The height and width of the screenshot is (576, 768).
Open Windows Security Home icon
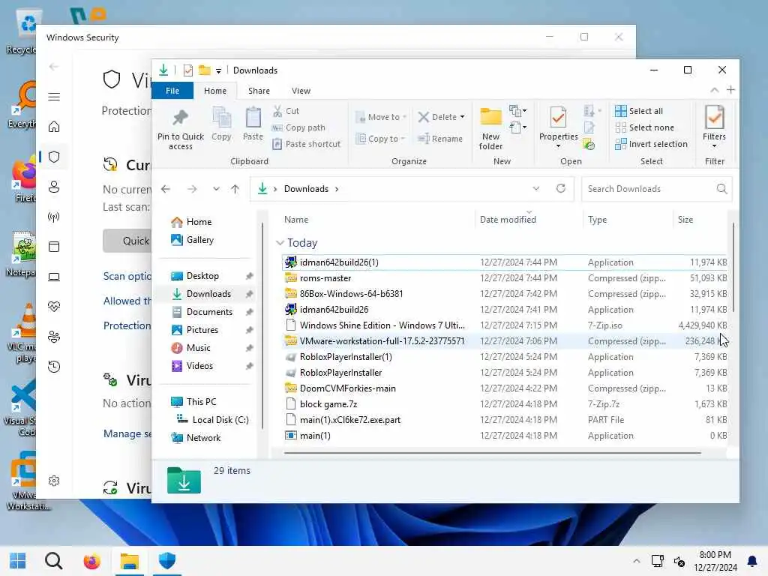(x=54, y=127)
